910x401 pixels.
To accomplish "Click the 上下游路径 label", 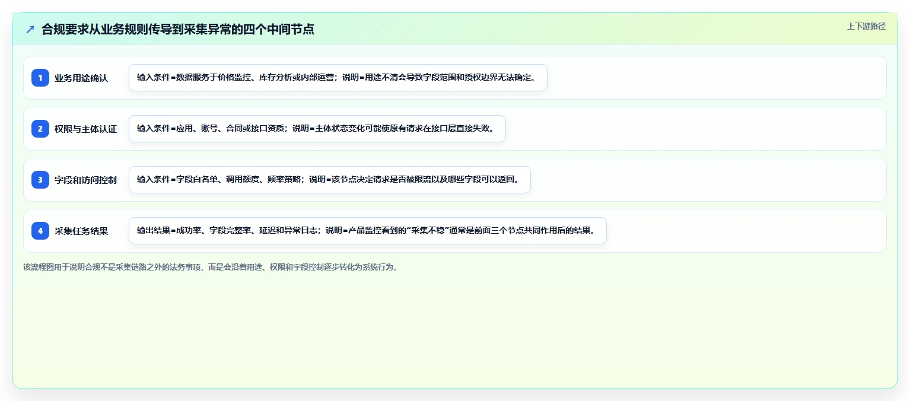I will click(x=866, y=26).
